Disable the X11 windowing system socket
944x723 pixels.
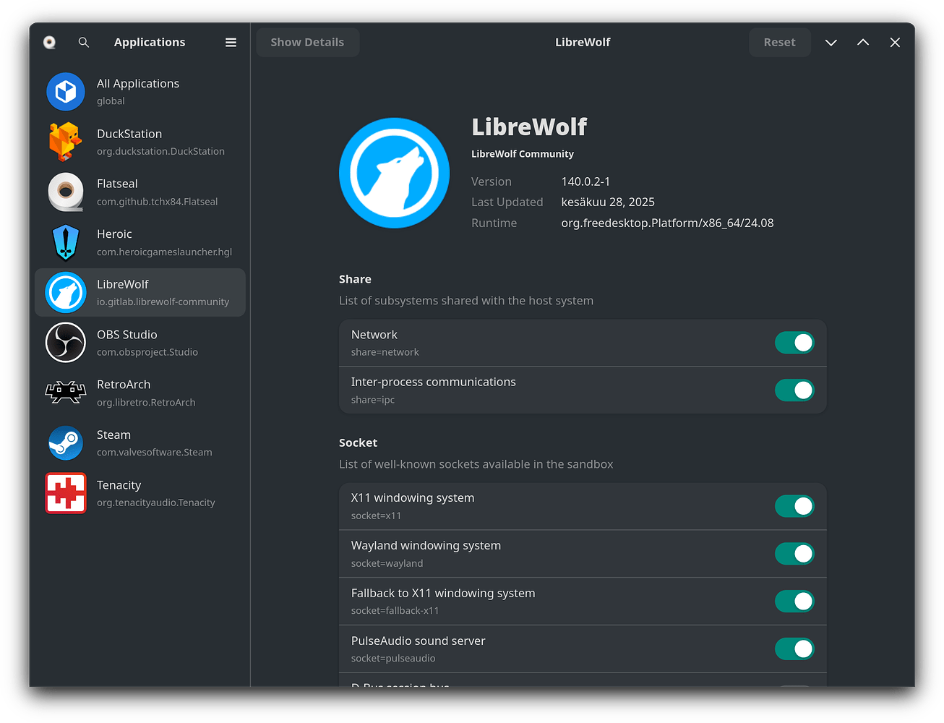pyautogui.click(x=794, y=506)
